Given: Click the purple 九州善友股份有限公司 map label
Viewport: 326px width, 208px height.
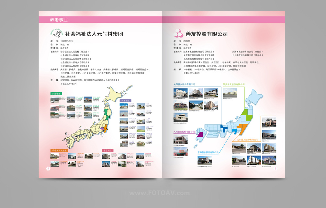Looking at the screenshot, I should pos(184,132).
